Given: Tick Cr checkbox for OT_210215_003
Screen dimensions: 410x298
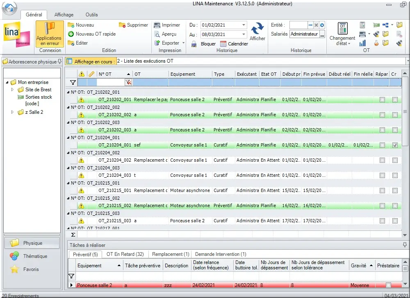Looking at the screenshot, I should (x=395, y=221).
